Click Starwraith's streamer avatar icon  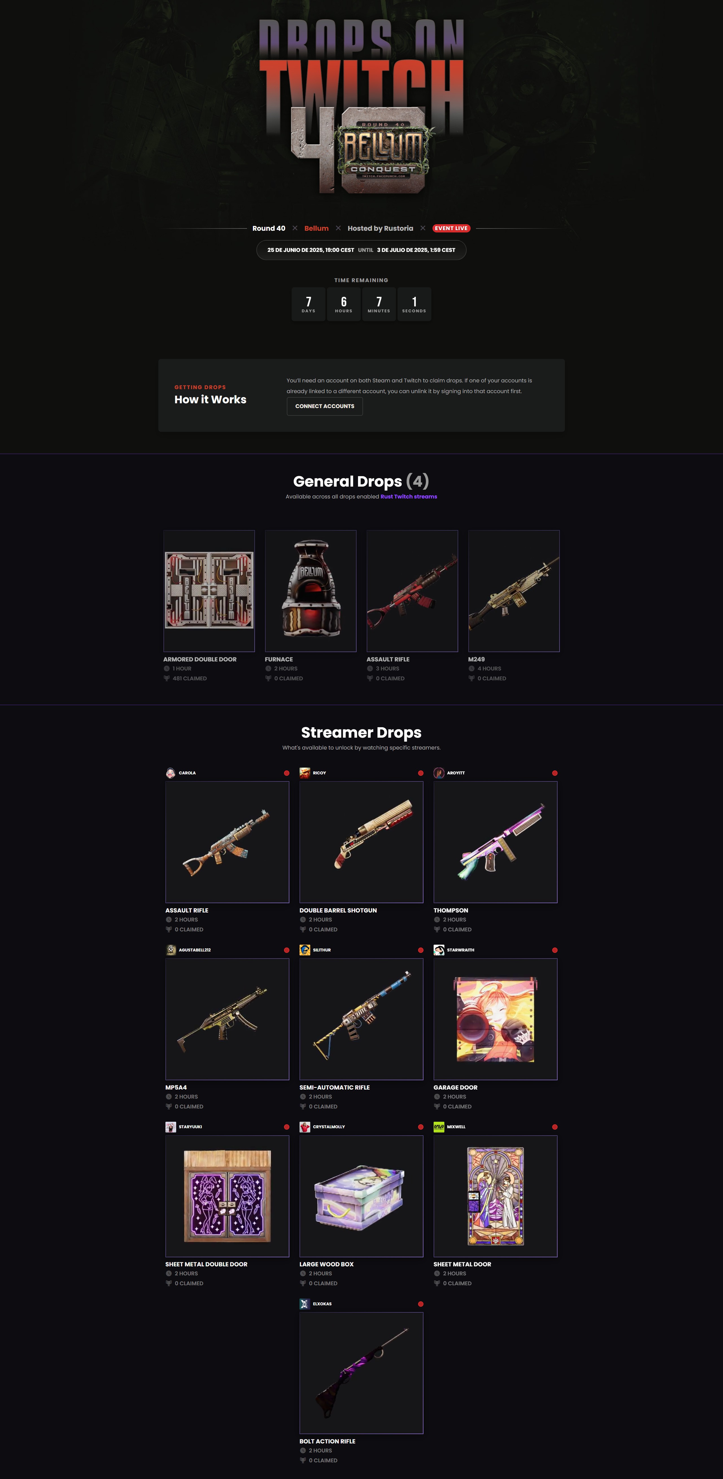pos(439,950)
